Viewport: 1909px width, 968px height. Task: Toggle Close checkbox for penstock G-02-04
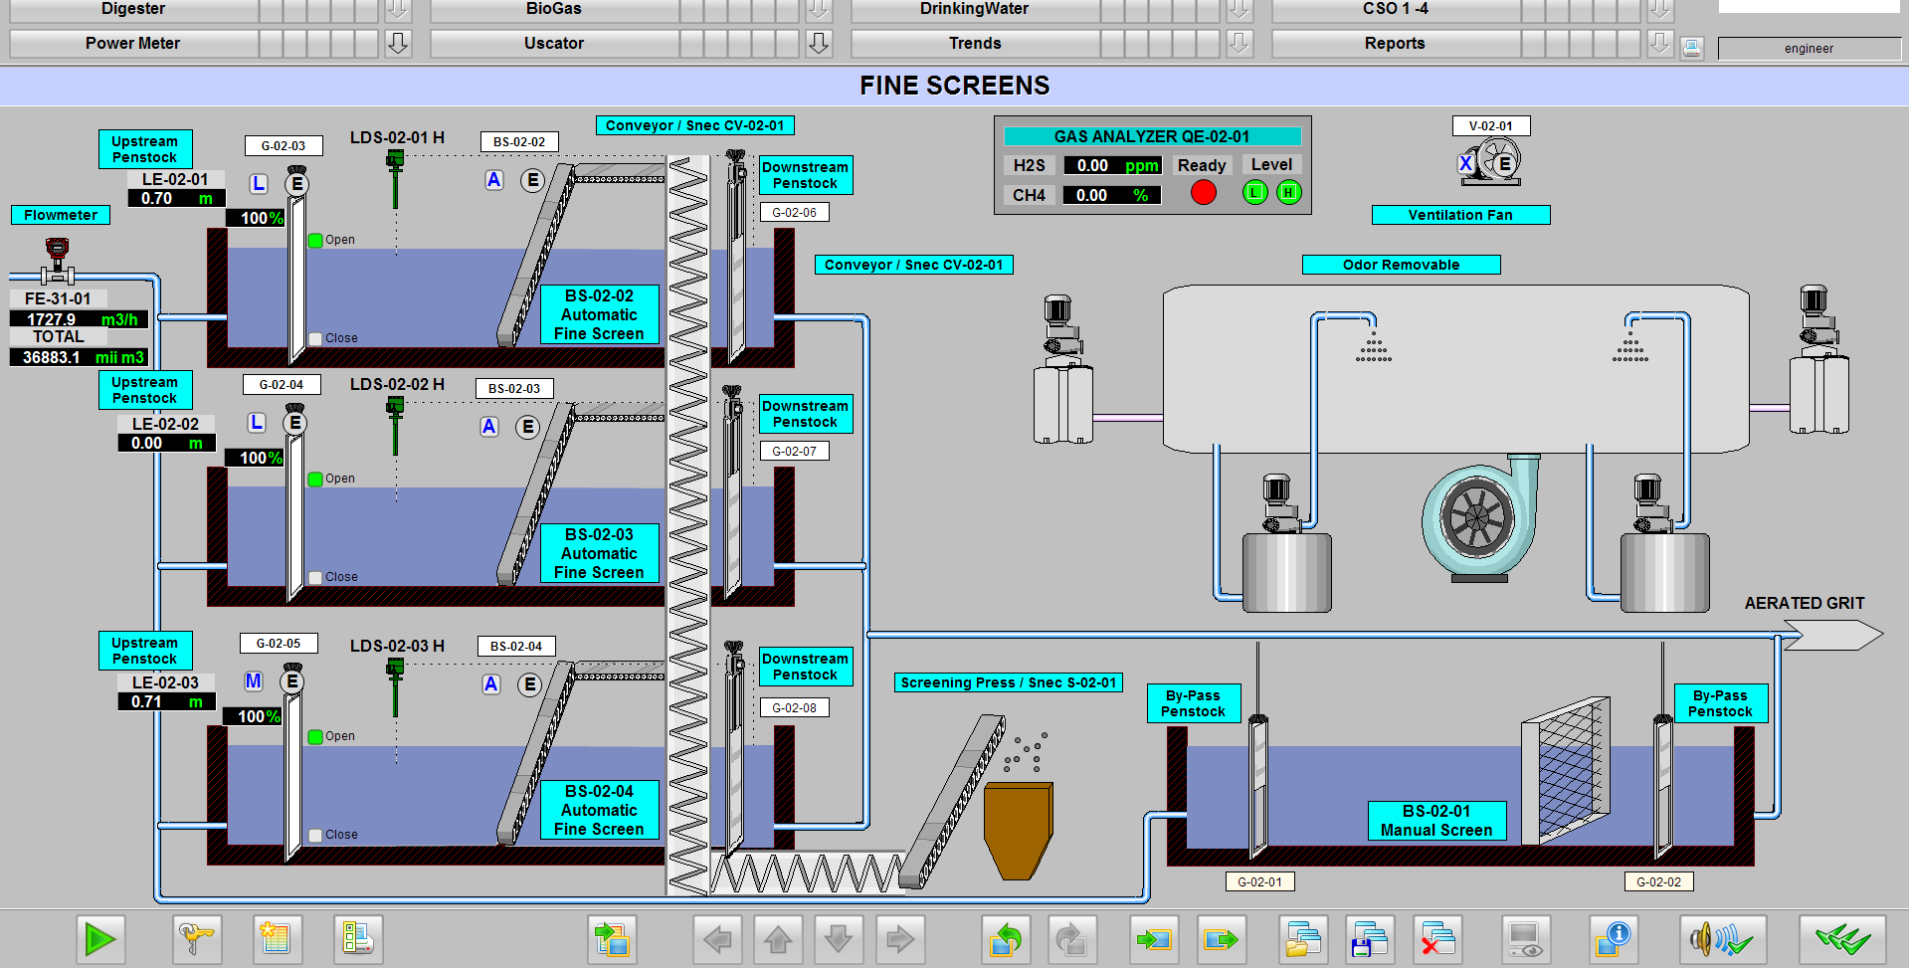(x=315, y=577)
